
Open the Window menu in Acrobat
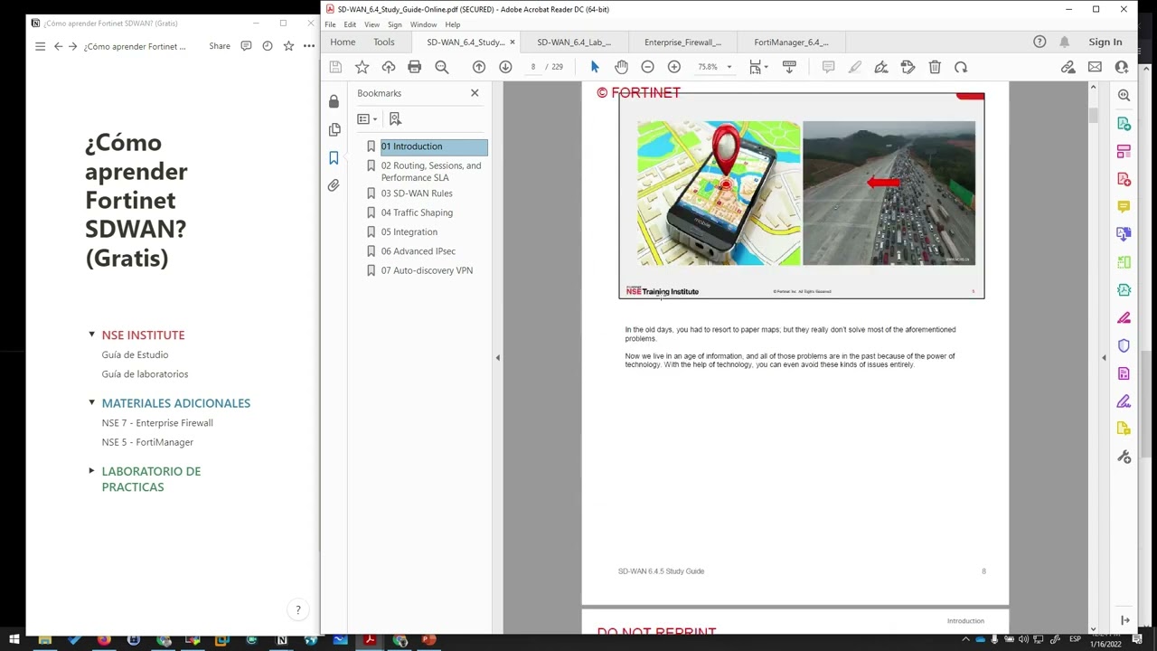point(423,24)
